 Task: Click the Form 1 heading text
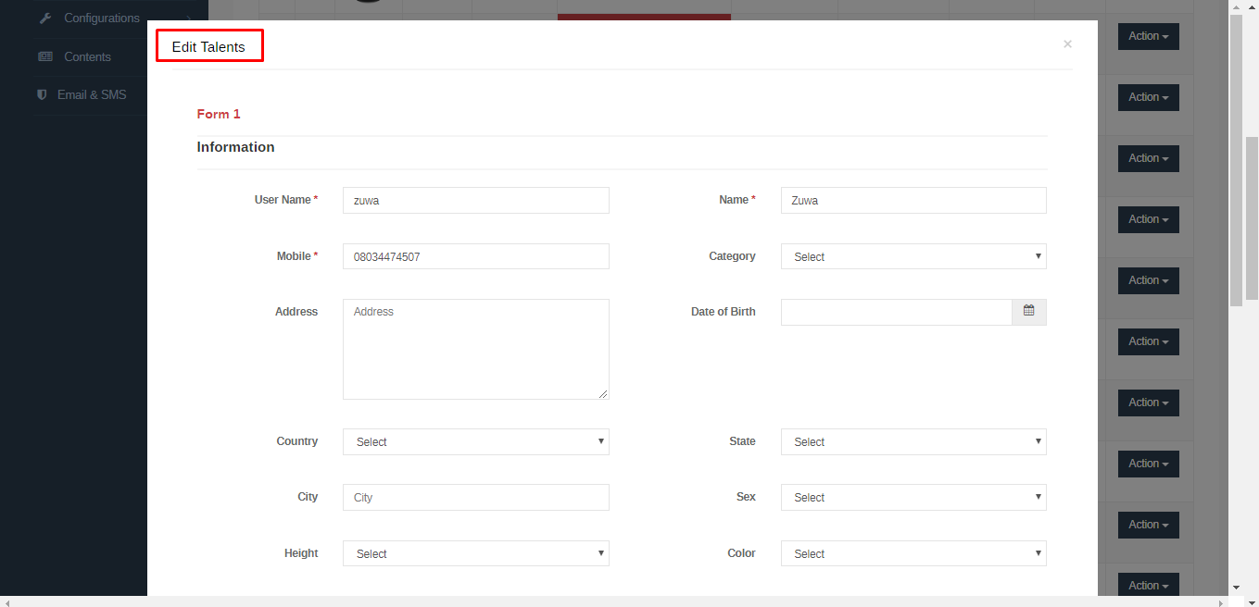(x=219, y=114)
